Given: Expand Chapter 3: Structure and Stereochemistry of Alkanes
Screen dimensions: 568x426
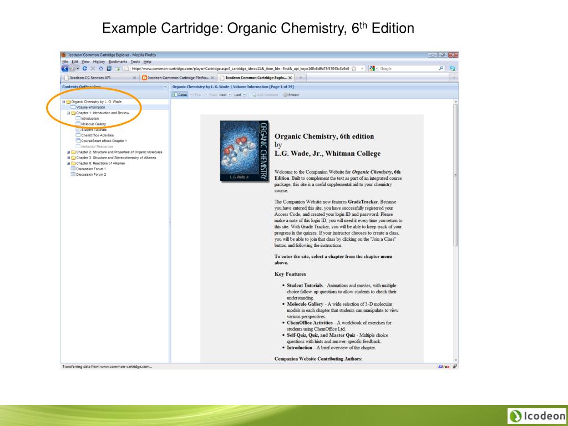Looking at the screenshot, I should point(68,158).
